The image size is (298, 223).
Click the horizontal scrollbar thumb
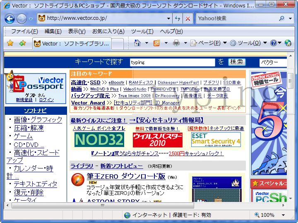point(103,205)
